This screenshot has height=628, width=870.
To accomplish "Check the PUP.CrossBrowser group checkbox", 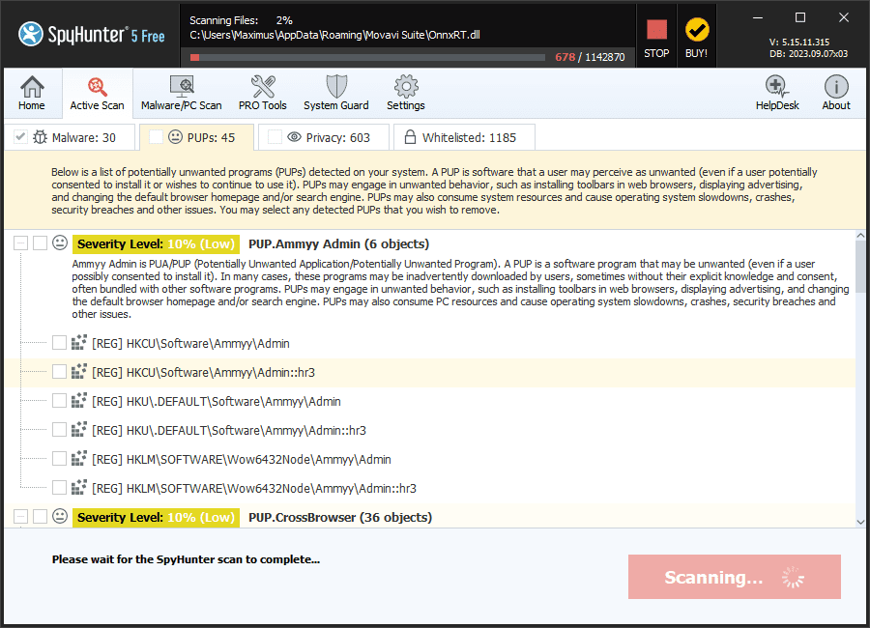I will click(x=40, y=517).
